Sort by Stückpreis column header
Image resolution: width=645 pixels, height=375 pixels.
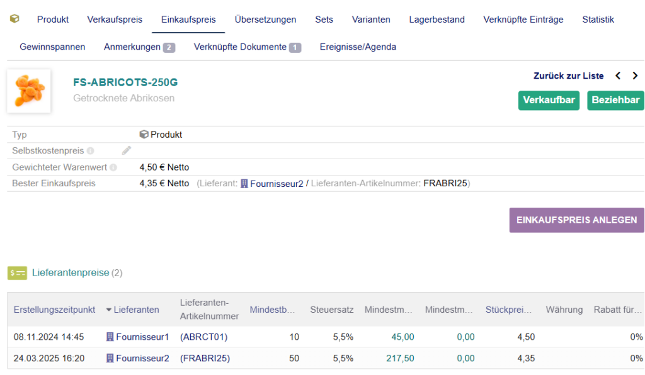pos(509,310)
